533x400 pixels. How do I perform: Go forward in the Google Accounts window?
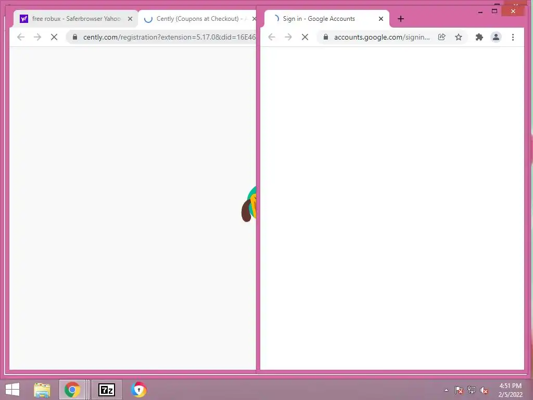(288, 37)
